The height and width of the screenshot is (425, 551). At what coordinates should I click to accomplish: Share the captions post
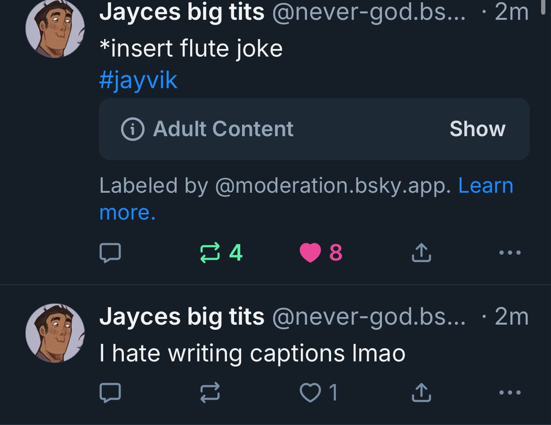pyautogui.click(x=420, y=392)
